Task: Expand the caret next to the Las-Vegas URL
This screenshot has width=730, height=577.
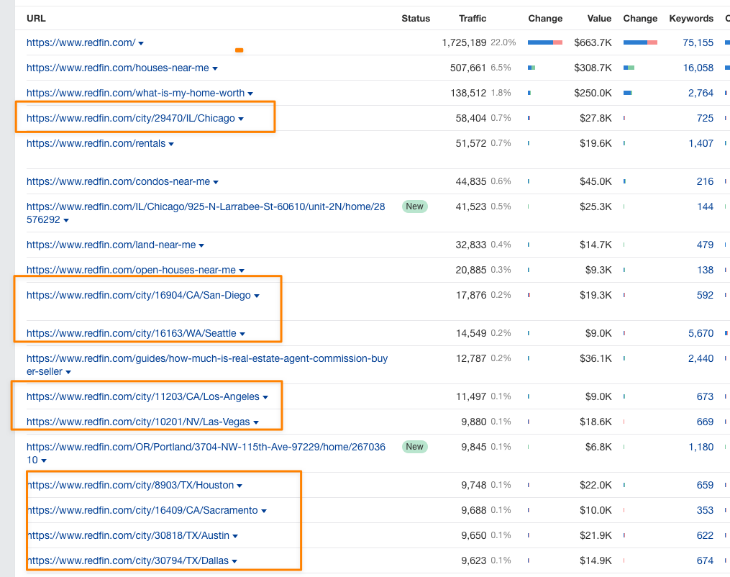Action: click(256, 422)
